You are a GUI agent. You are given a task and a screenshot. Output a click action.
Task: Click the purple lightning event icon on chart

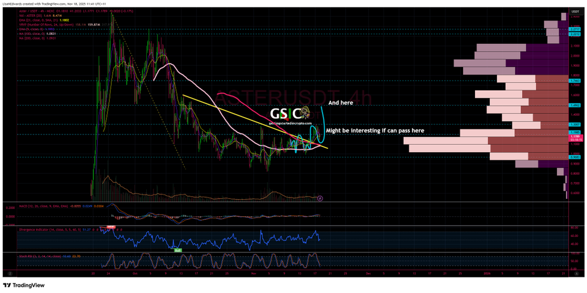click(x=320, y=198)
